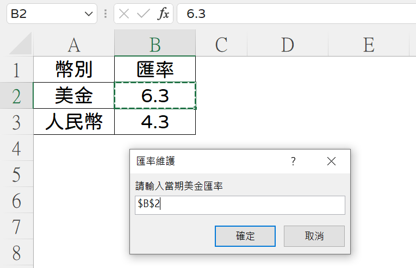Screen dimensions: 416x268
Task: Click the $B$2 input field in dialog
Action: click(240, 205)
